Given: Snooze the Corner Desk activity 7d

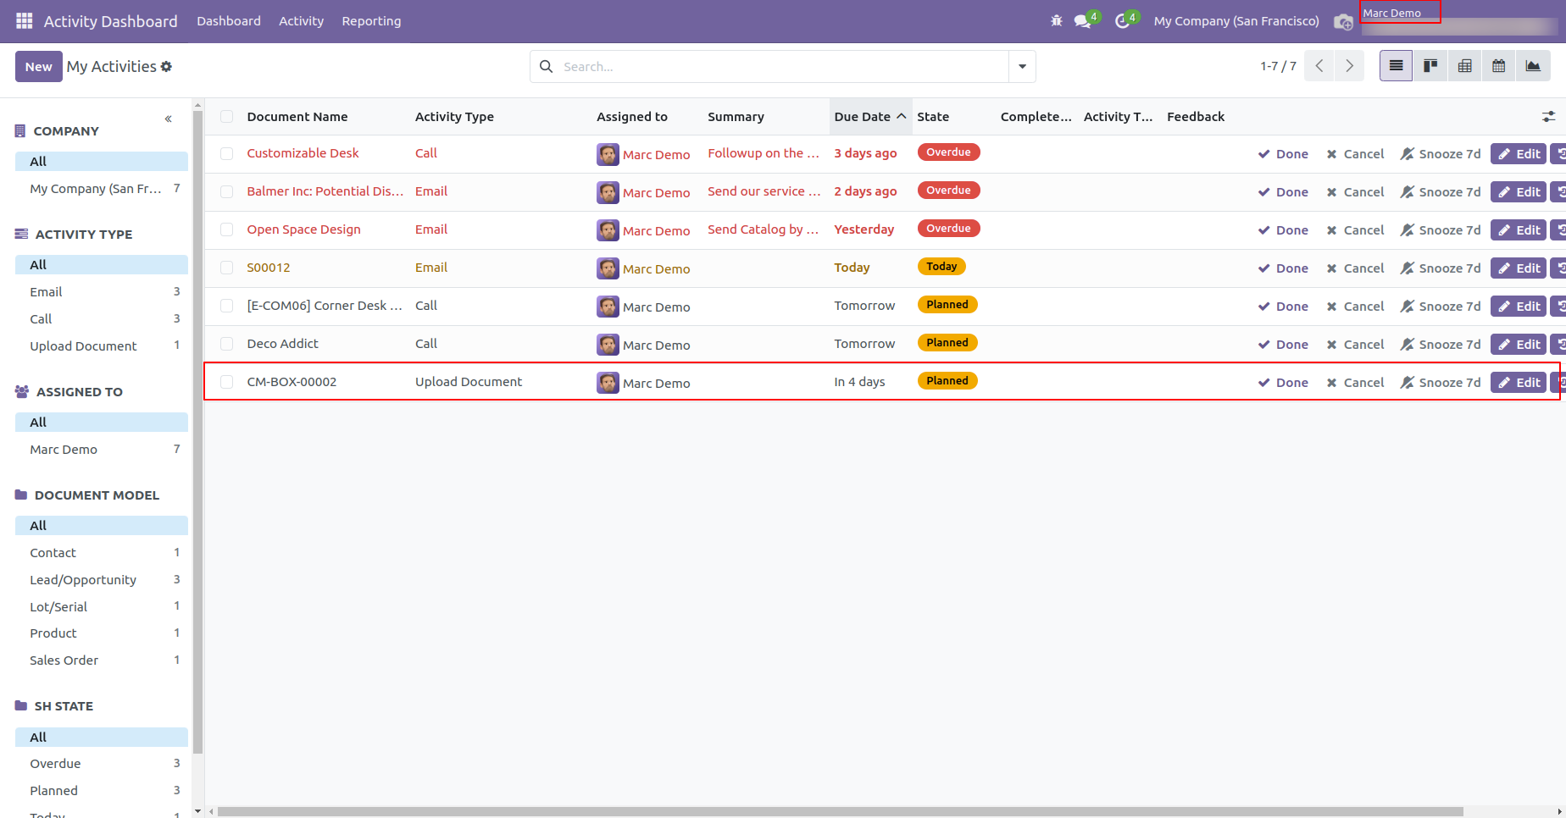Looking at the screenshot, I should pyautogui.click(x=1441, y=307).
